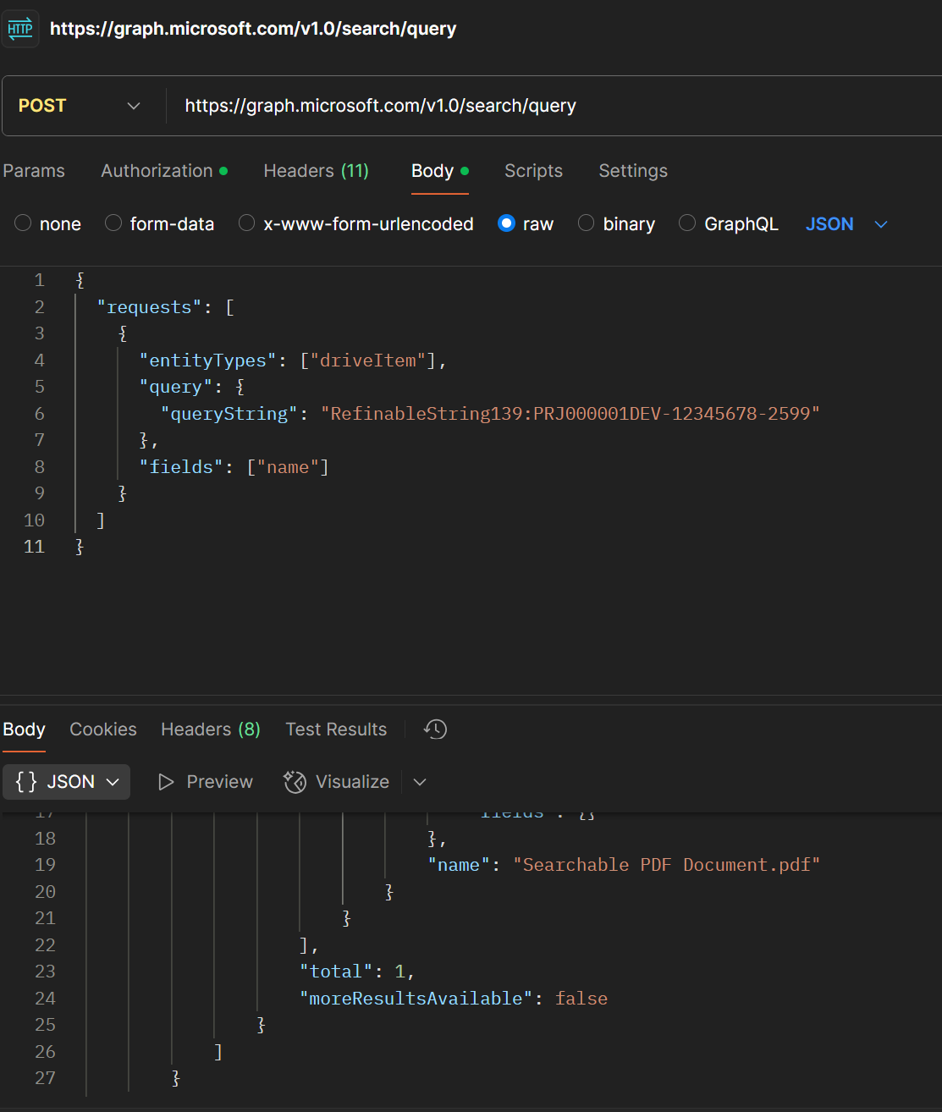Click the request title URL at the top
This screenshot has width=942, height=1112.
[x=253, y=29]
